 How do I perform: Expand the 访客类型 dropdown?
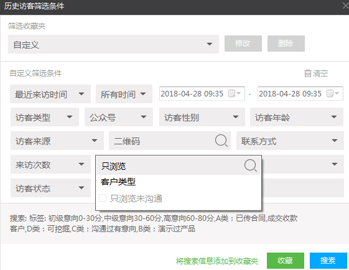45,117
